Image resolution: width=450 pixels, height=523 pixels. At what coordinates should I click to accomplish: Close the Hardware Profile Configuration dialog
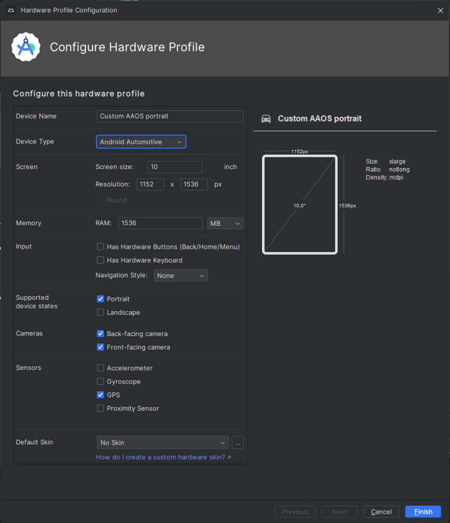coord(440,10)
